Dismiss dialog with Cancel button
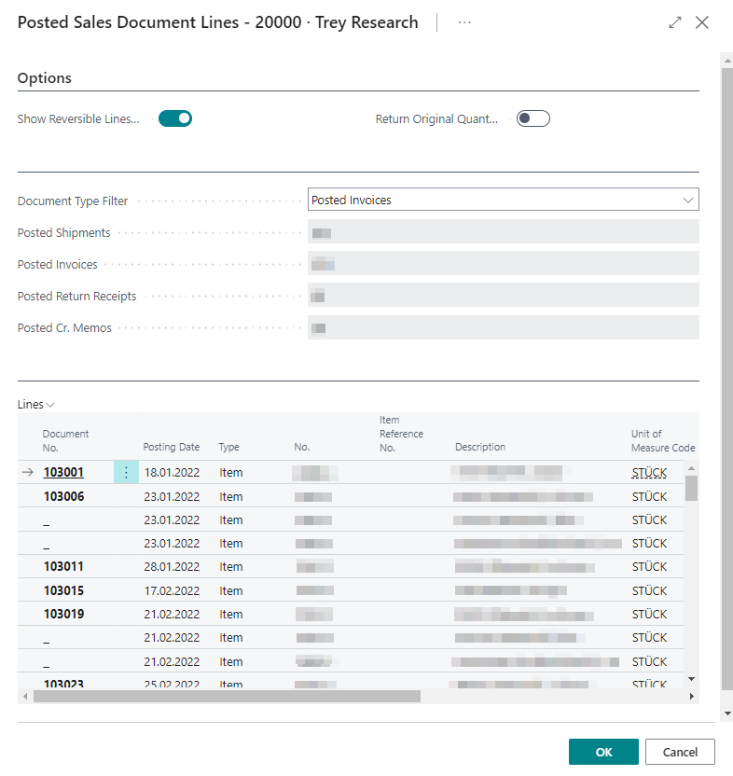The image size is (733, 776). pos(680,752)
